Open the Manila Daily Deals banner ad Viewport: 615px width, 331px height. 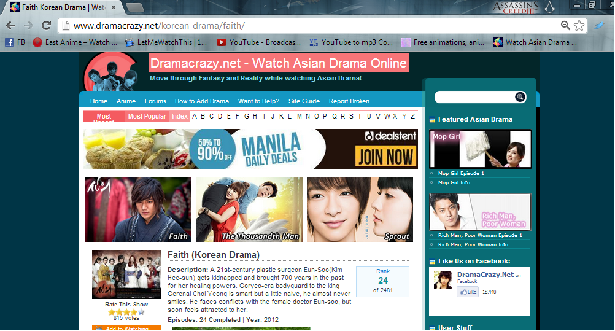[x=250, y=149]
